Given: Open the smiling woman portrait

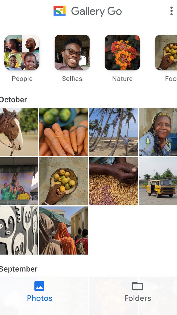Looking at the screenshot, I should (158, 132).
